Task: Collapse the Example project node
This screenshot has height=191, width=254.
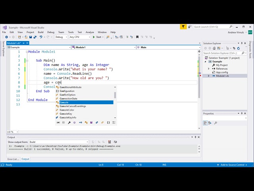Action: (206, 62)
